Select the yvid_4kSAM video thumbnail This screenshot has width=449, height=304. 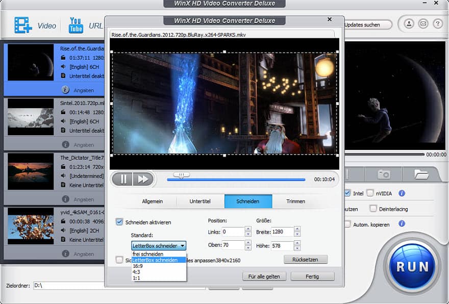tap(31, 226)
